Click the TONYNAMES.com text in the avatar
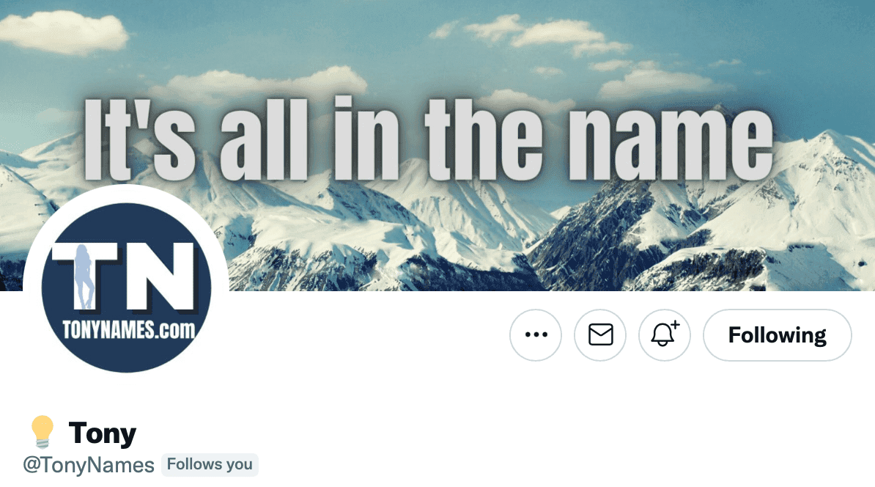Screen dimensions: 875x487 tap(129, 329)
